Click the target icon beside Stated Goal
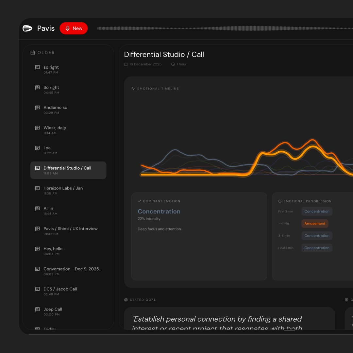 coord(126,300)
